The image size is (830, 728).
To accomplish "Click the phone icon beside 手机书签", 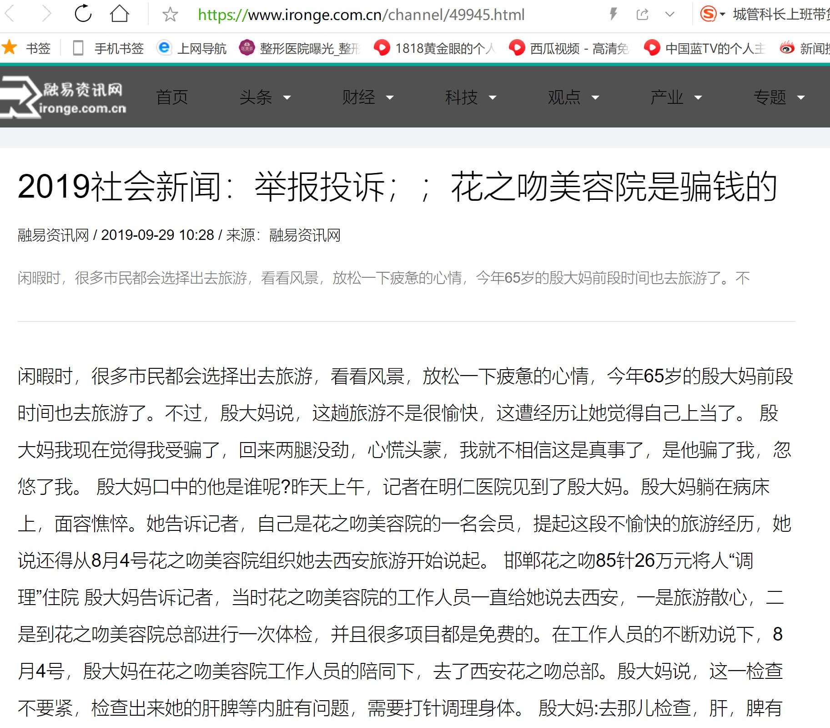I will [78, 48].
